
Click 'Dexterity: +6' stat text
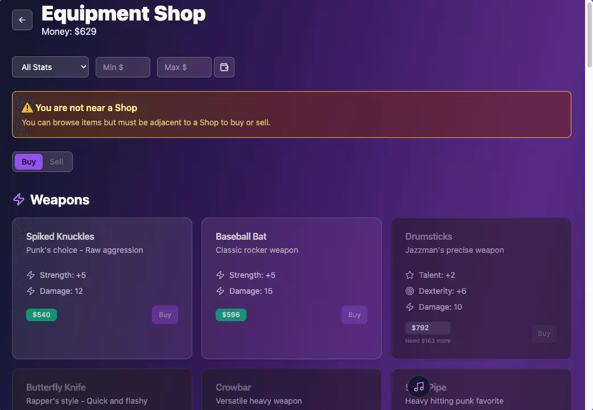click(443, 291)
